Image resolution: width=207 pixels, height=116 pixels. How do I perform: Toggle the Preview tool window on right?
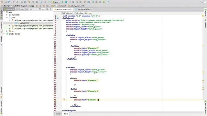[206, 24]
